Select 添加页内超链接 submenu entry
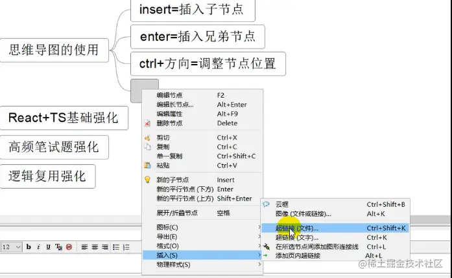 coord(335,255)
